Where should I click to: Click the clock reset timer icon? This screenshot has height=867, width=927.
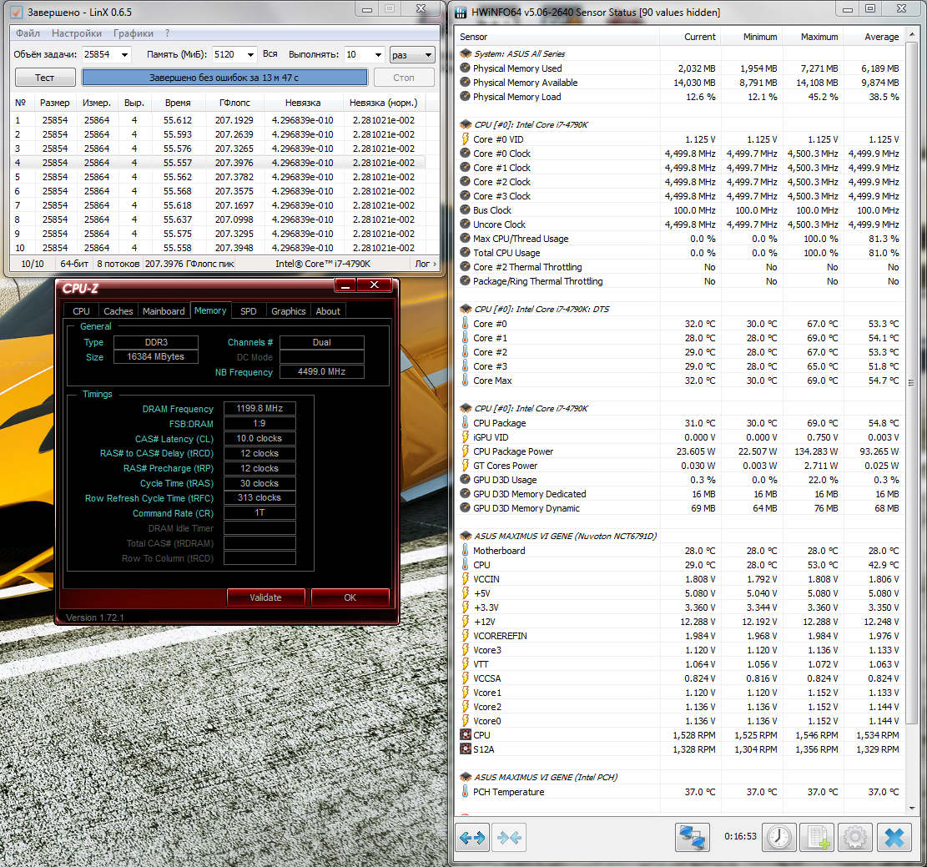point(778,837)
